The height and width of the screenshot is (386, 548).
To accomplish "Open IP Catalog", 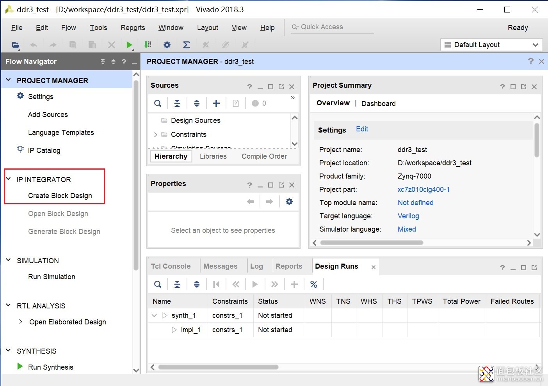I will (x=44, y=151).
